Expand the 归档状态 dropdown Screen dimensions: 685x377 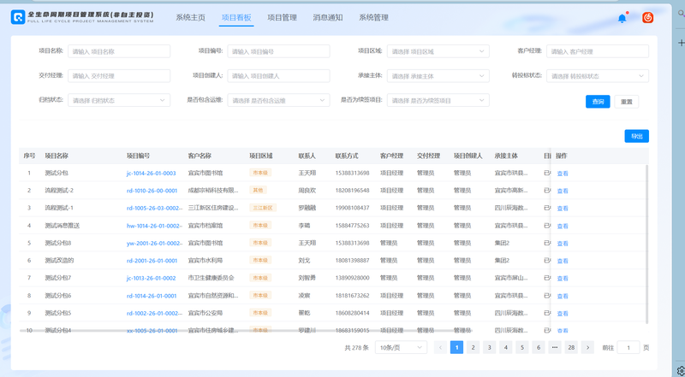tap(118, 100)
